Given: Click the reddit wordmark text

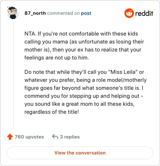Looking at the screenshot, I should click(144, 13).
